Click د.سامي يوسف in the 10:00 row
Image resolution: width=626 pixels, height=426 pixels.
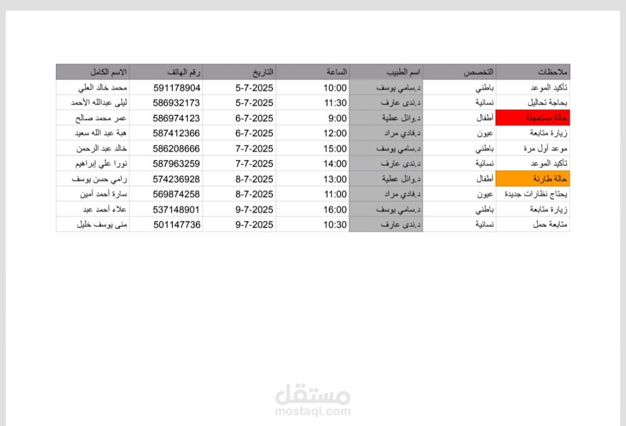point(399,87)
